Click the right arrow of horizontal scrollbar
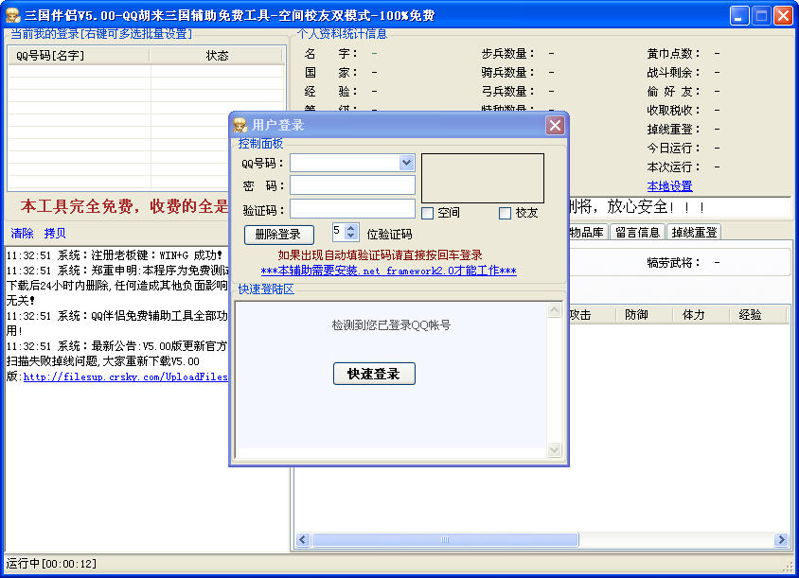The height and width of the screenshot is (578, 799). 781,539
